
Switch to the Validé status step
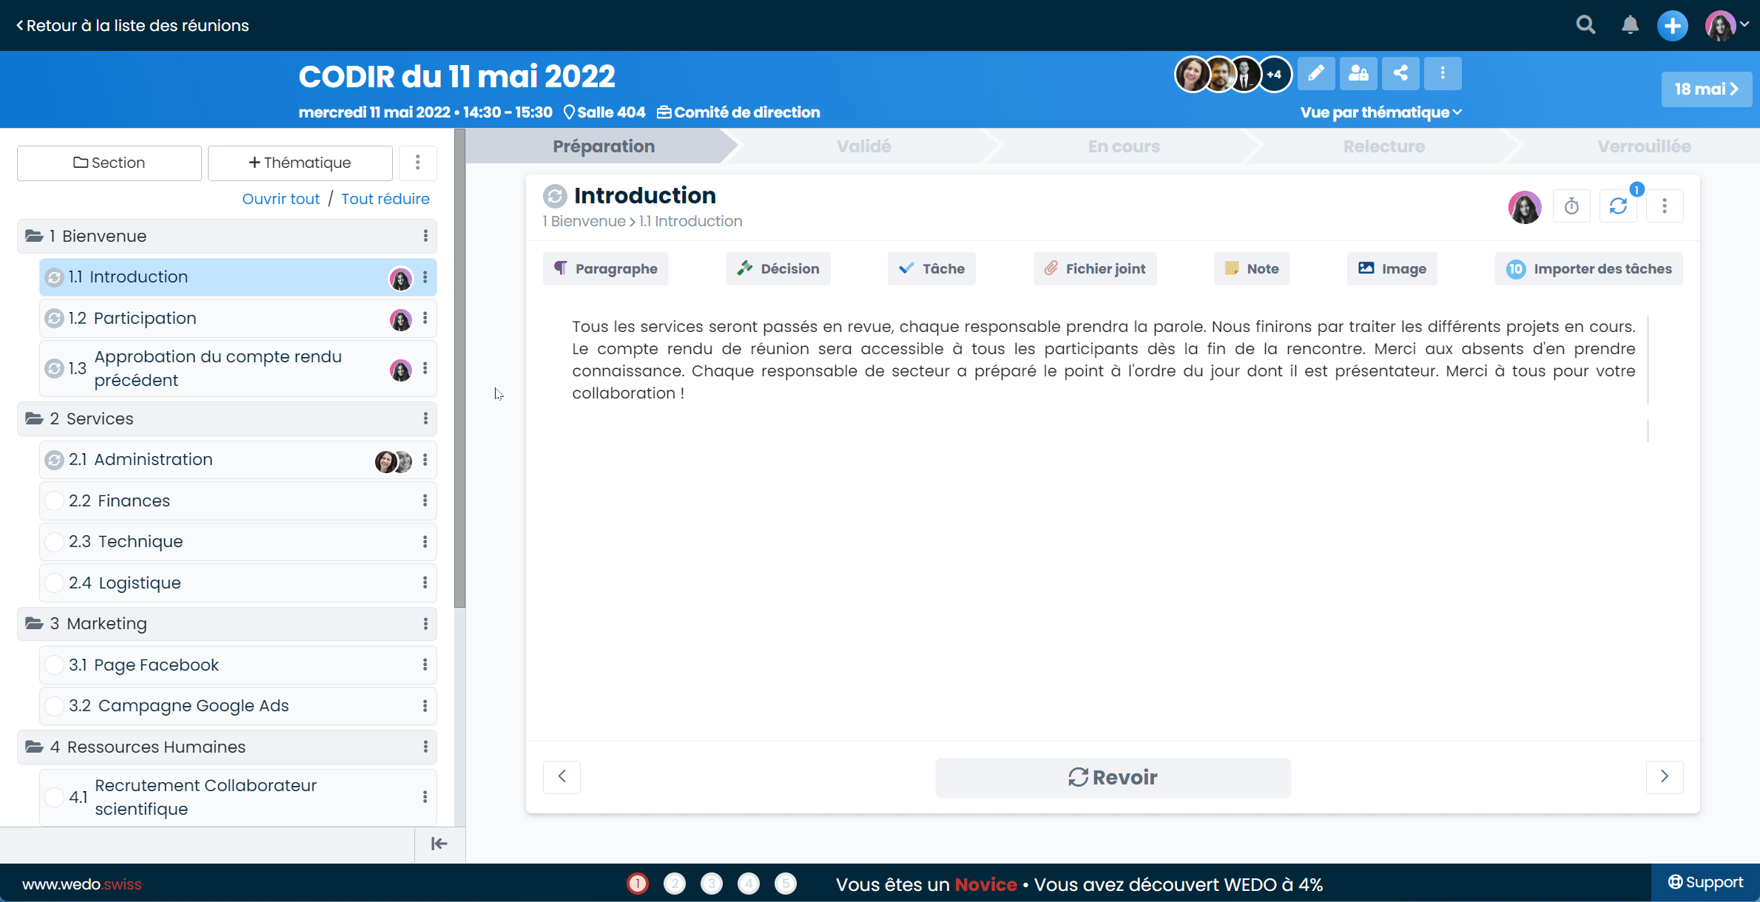click(863, 146)
